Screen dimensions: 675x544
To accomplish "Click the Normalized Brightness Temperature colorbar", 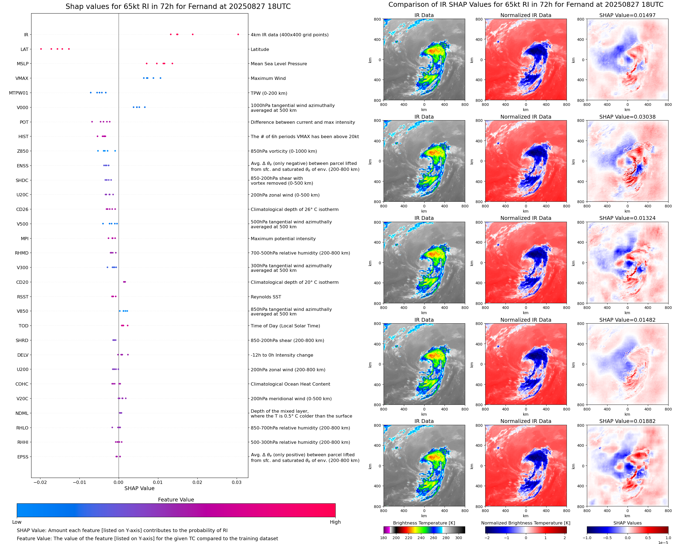I will click(526, 530).
